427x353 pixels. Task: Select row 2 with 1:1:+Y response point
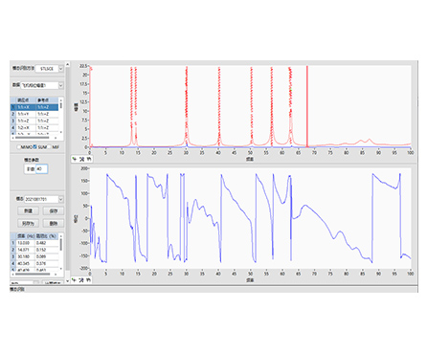[x=34, y=114]
